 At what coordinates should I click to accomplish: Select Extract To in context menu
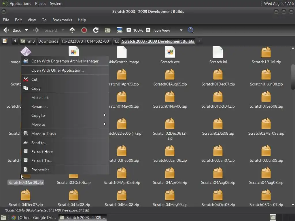click(65, 161)
